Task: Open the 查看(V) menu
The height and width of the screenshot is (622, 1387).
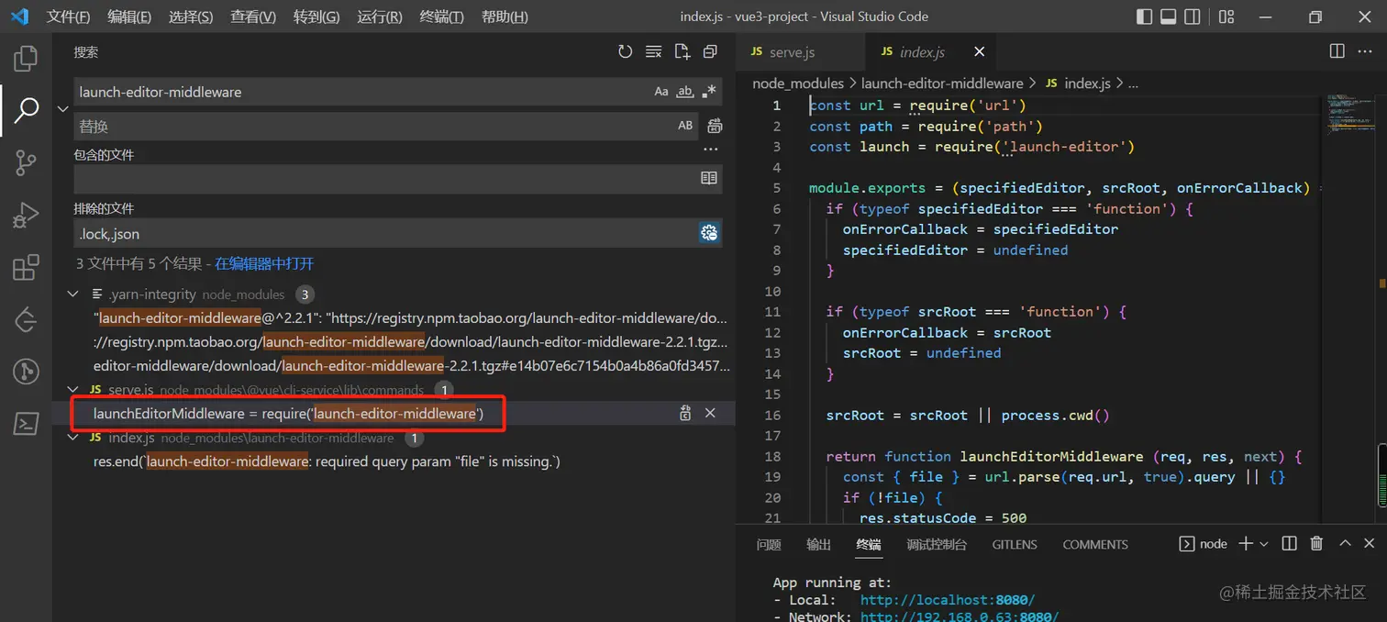Action: [253, 17]
